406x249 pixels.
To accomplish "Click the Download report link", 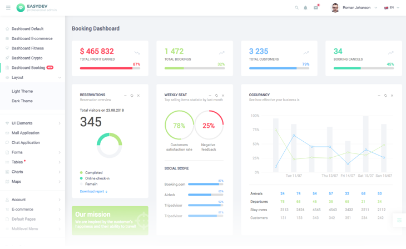I will click(x=94, y=192).
